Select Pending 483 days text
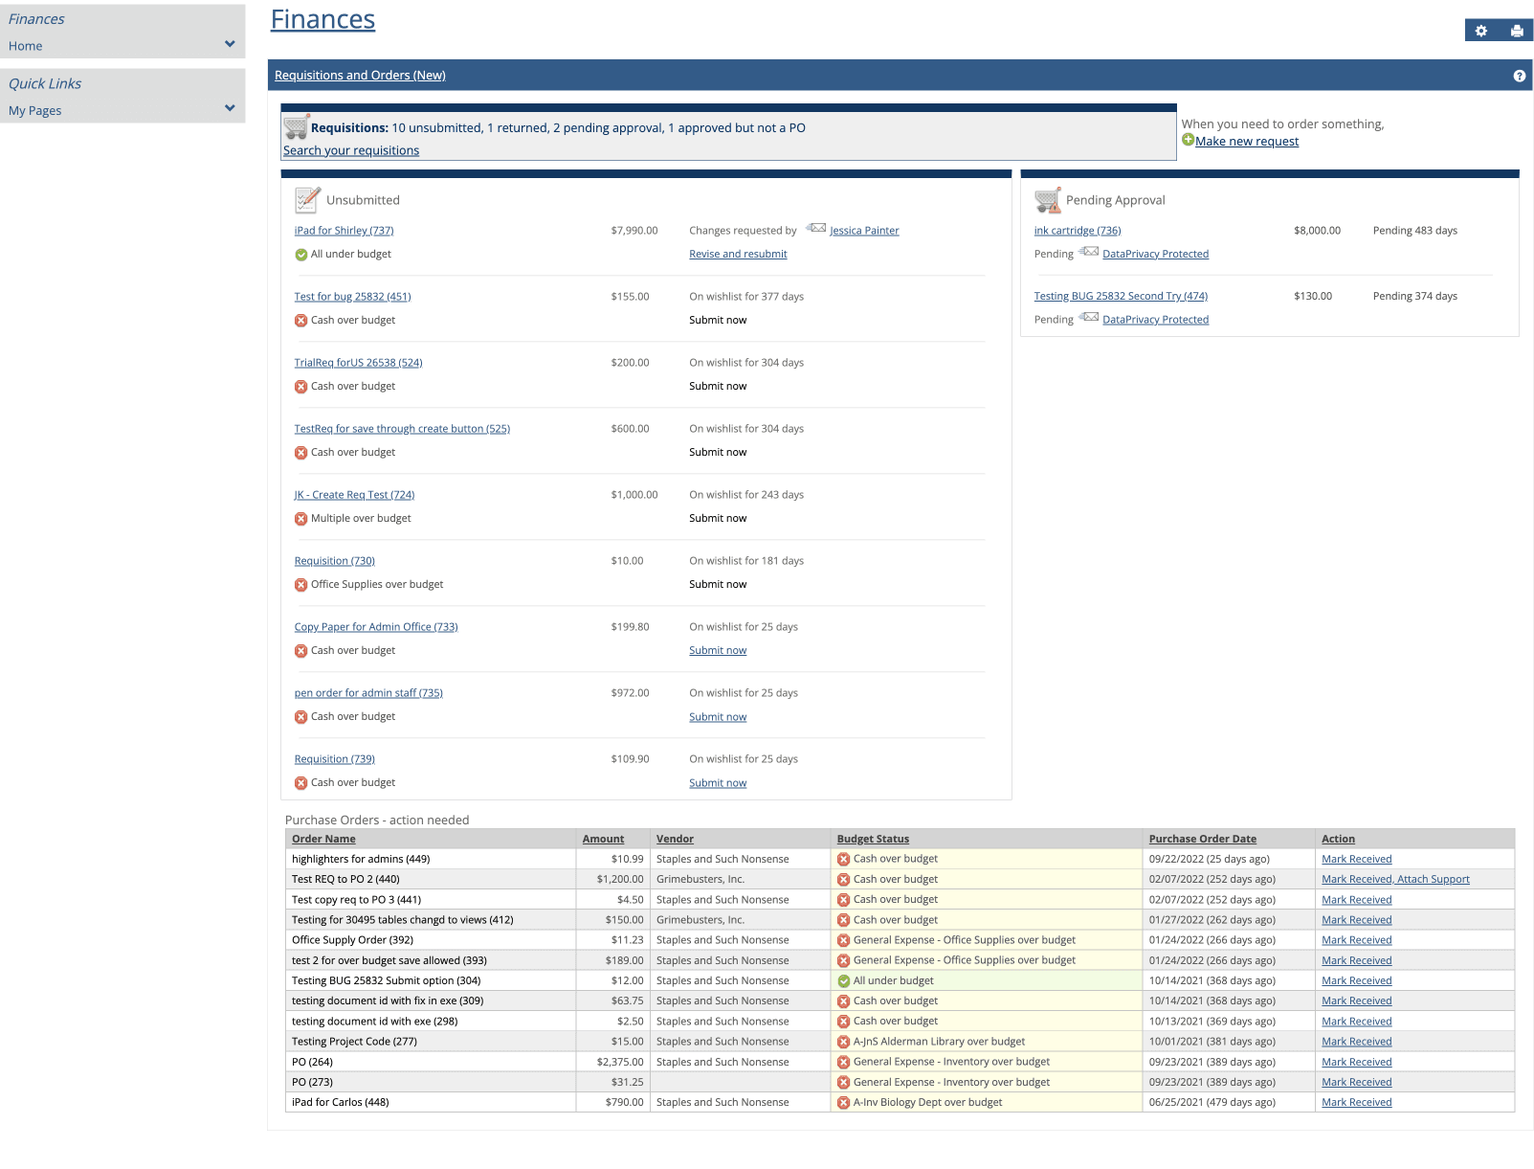 point(1414,231)
